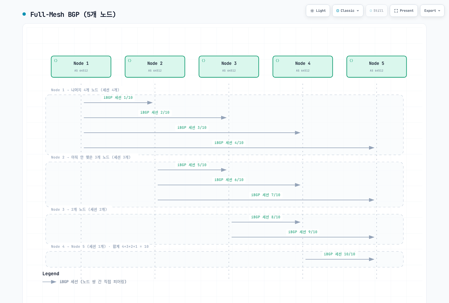Click the code icon on Node 2
Viewport: 449px width, 303px height.
coord(130,61)
